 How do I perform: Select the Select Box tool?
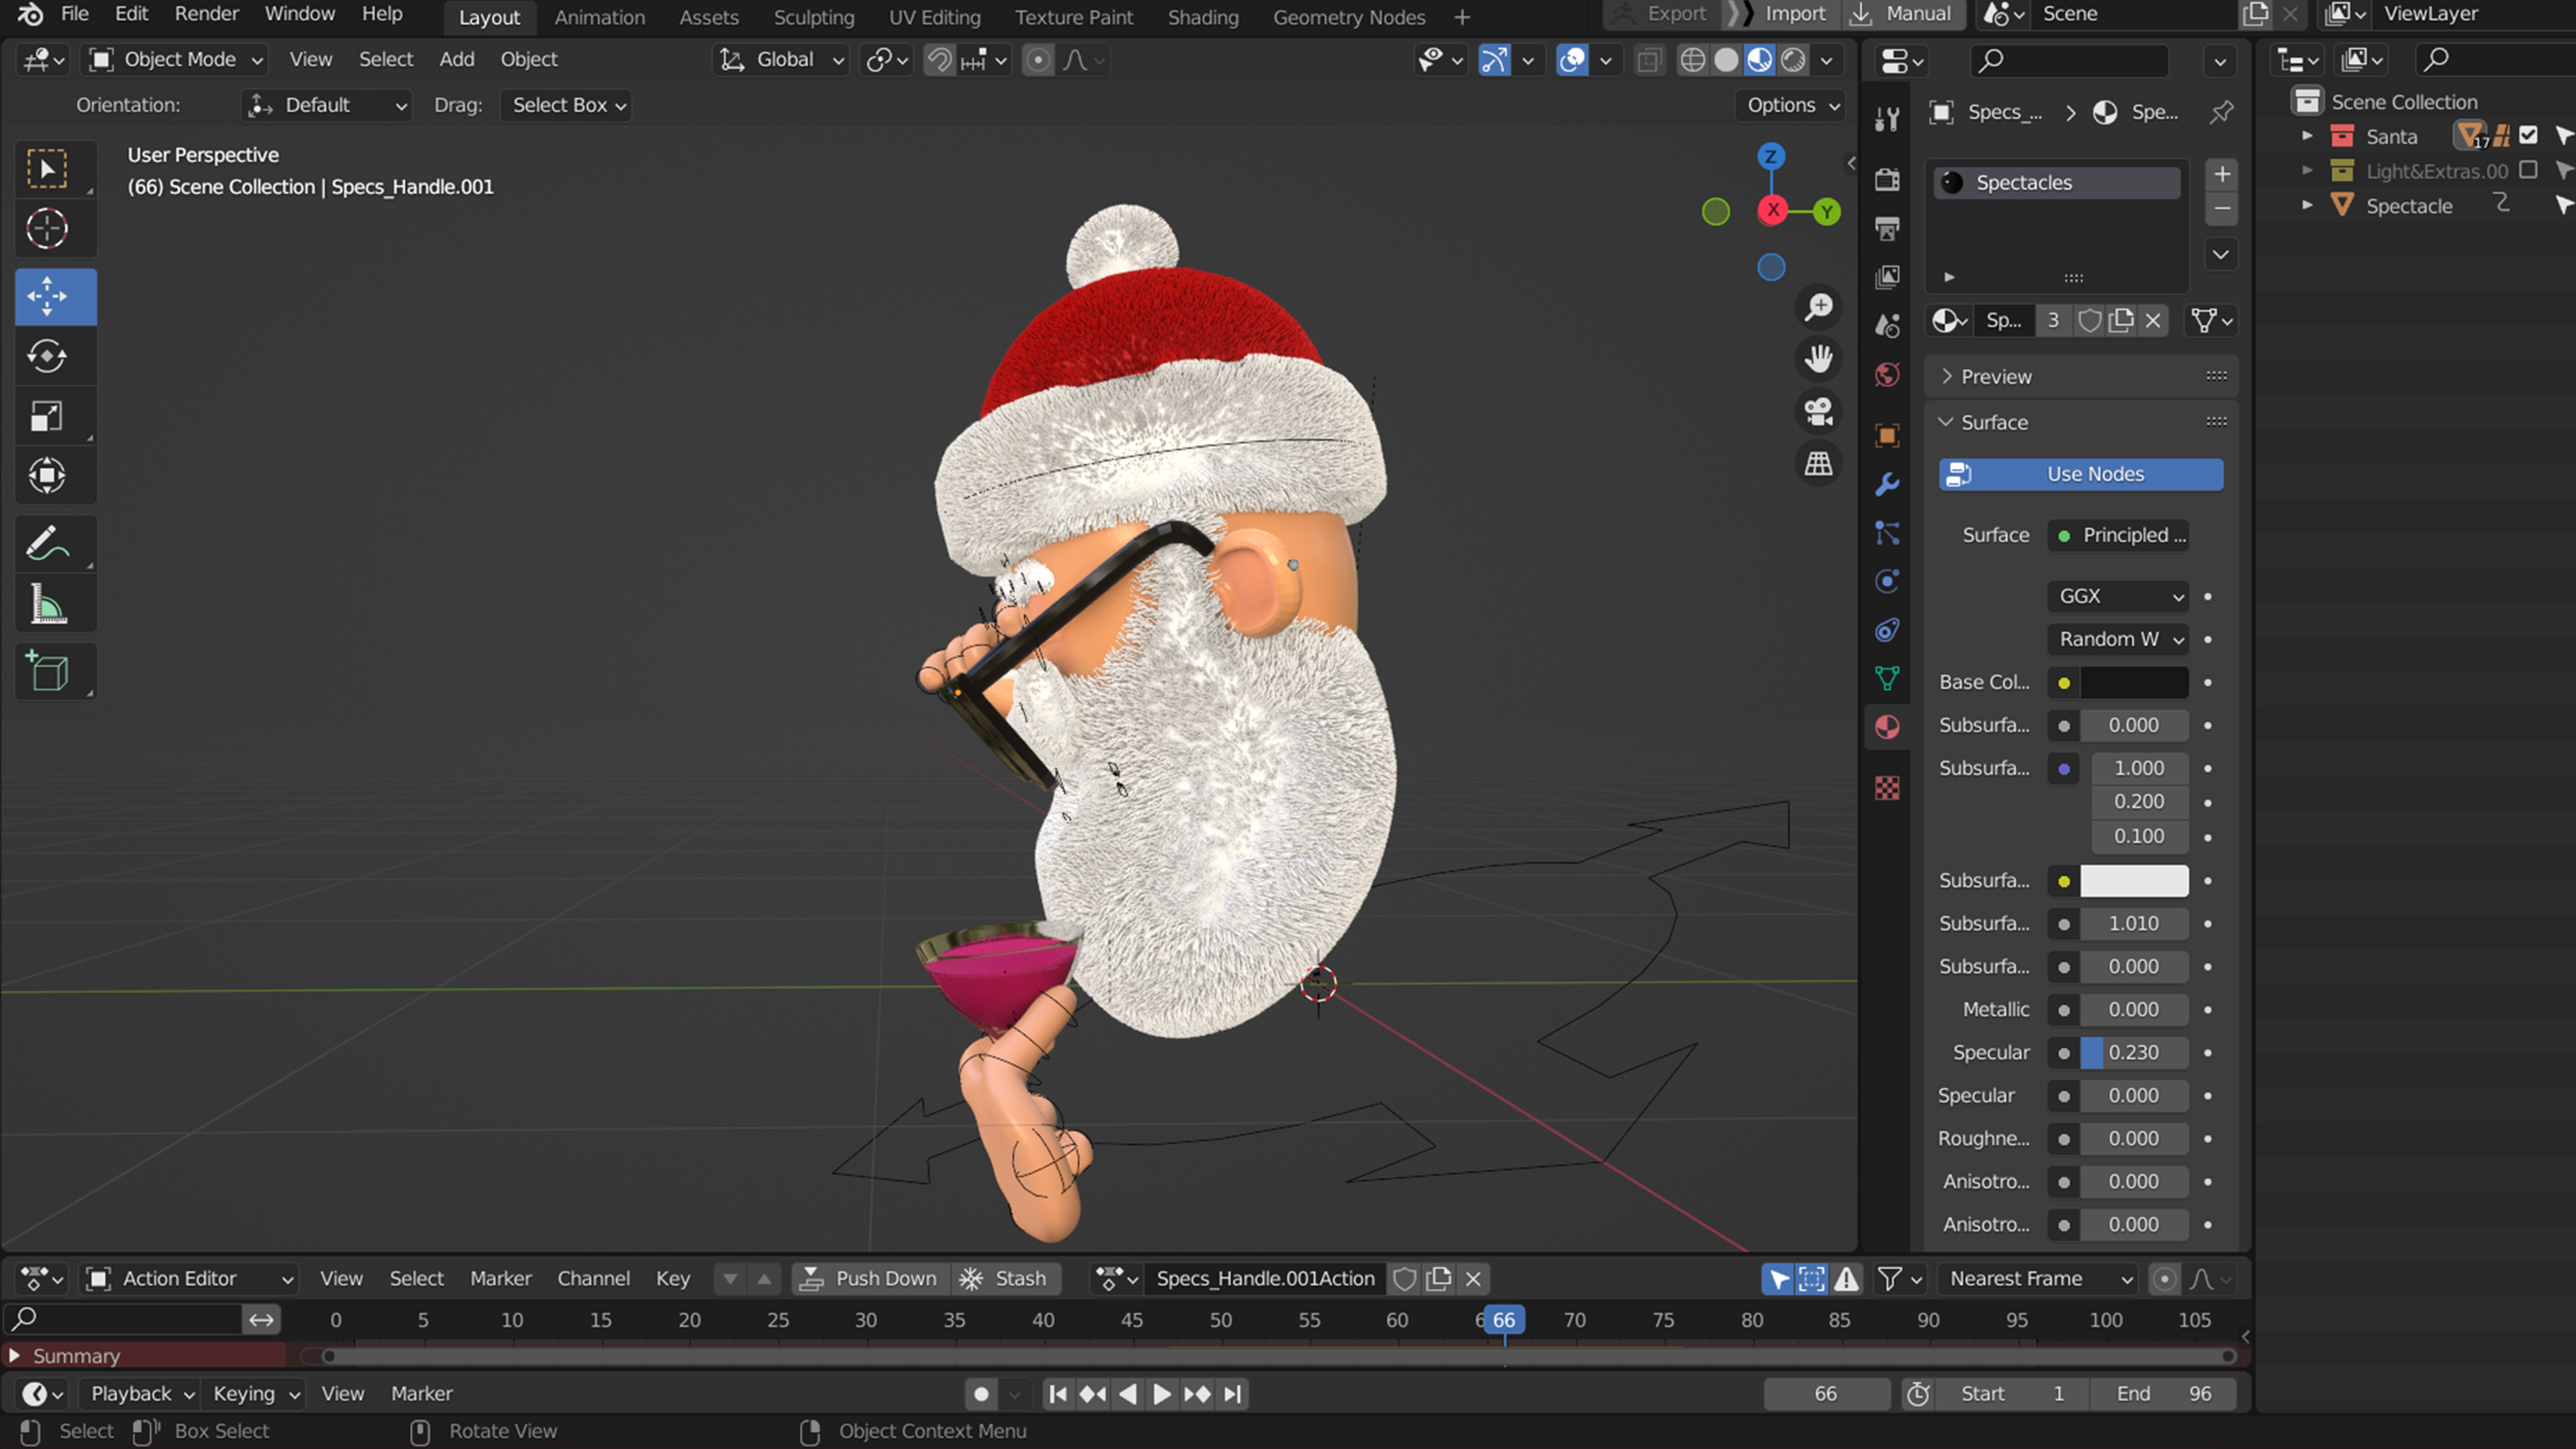tap(47, 169)
